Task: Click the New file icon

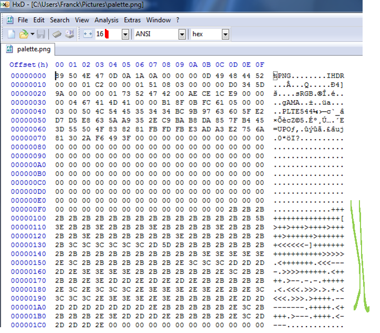Action: click(11, 34)
